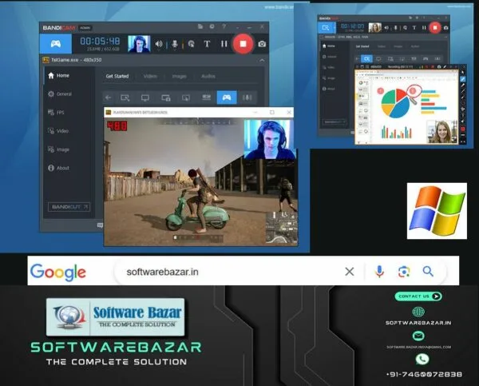
Task: Select highlighted pen tool in small window drawing toolbar
Action: tap(463, 78)
